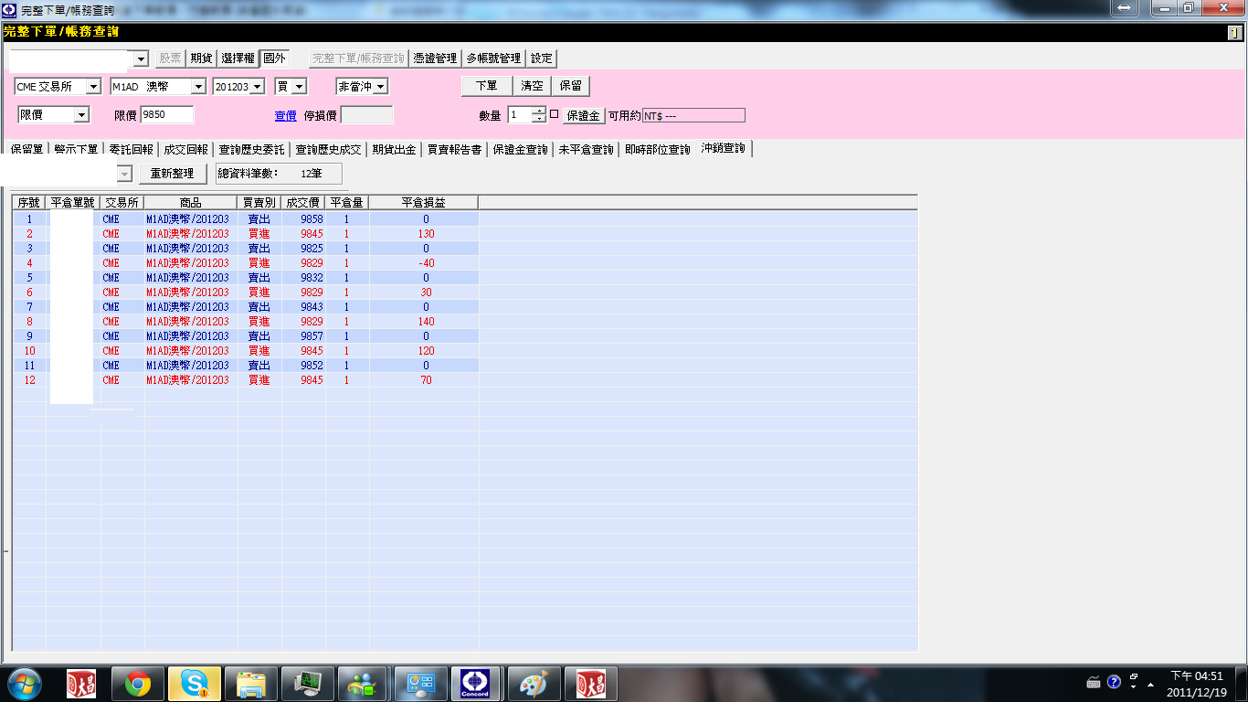Open the 201203 contract month dropdown
This screenshot has height=702, width=1248.
pos(257,87)
